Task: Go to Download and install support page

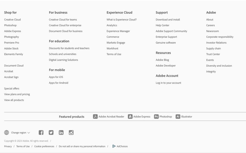Action: pyautogui.click(x=168, y=20)
